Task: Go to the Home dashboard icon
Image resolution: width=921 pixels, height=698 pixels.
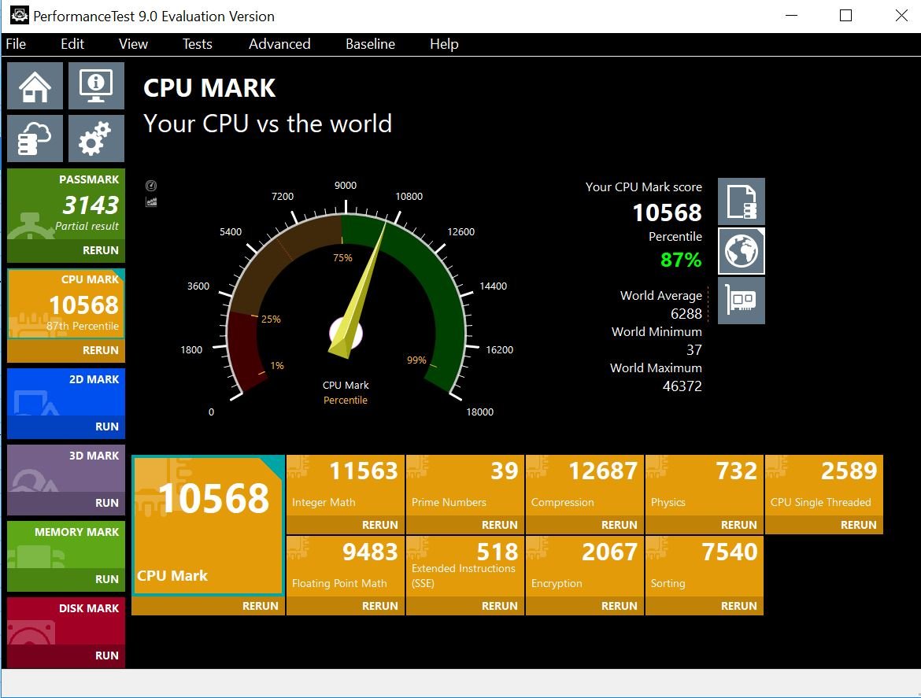Action: [35, 86]
